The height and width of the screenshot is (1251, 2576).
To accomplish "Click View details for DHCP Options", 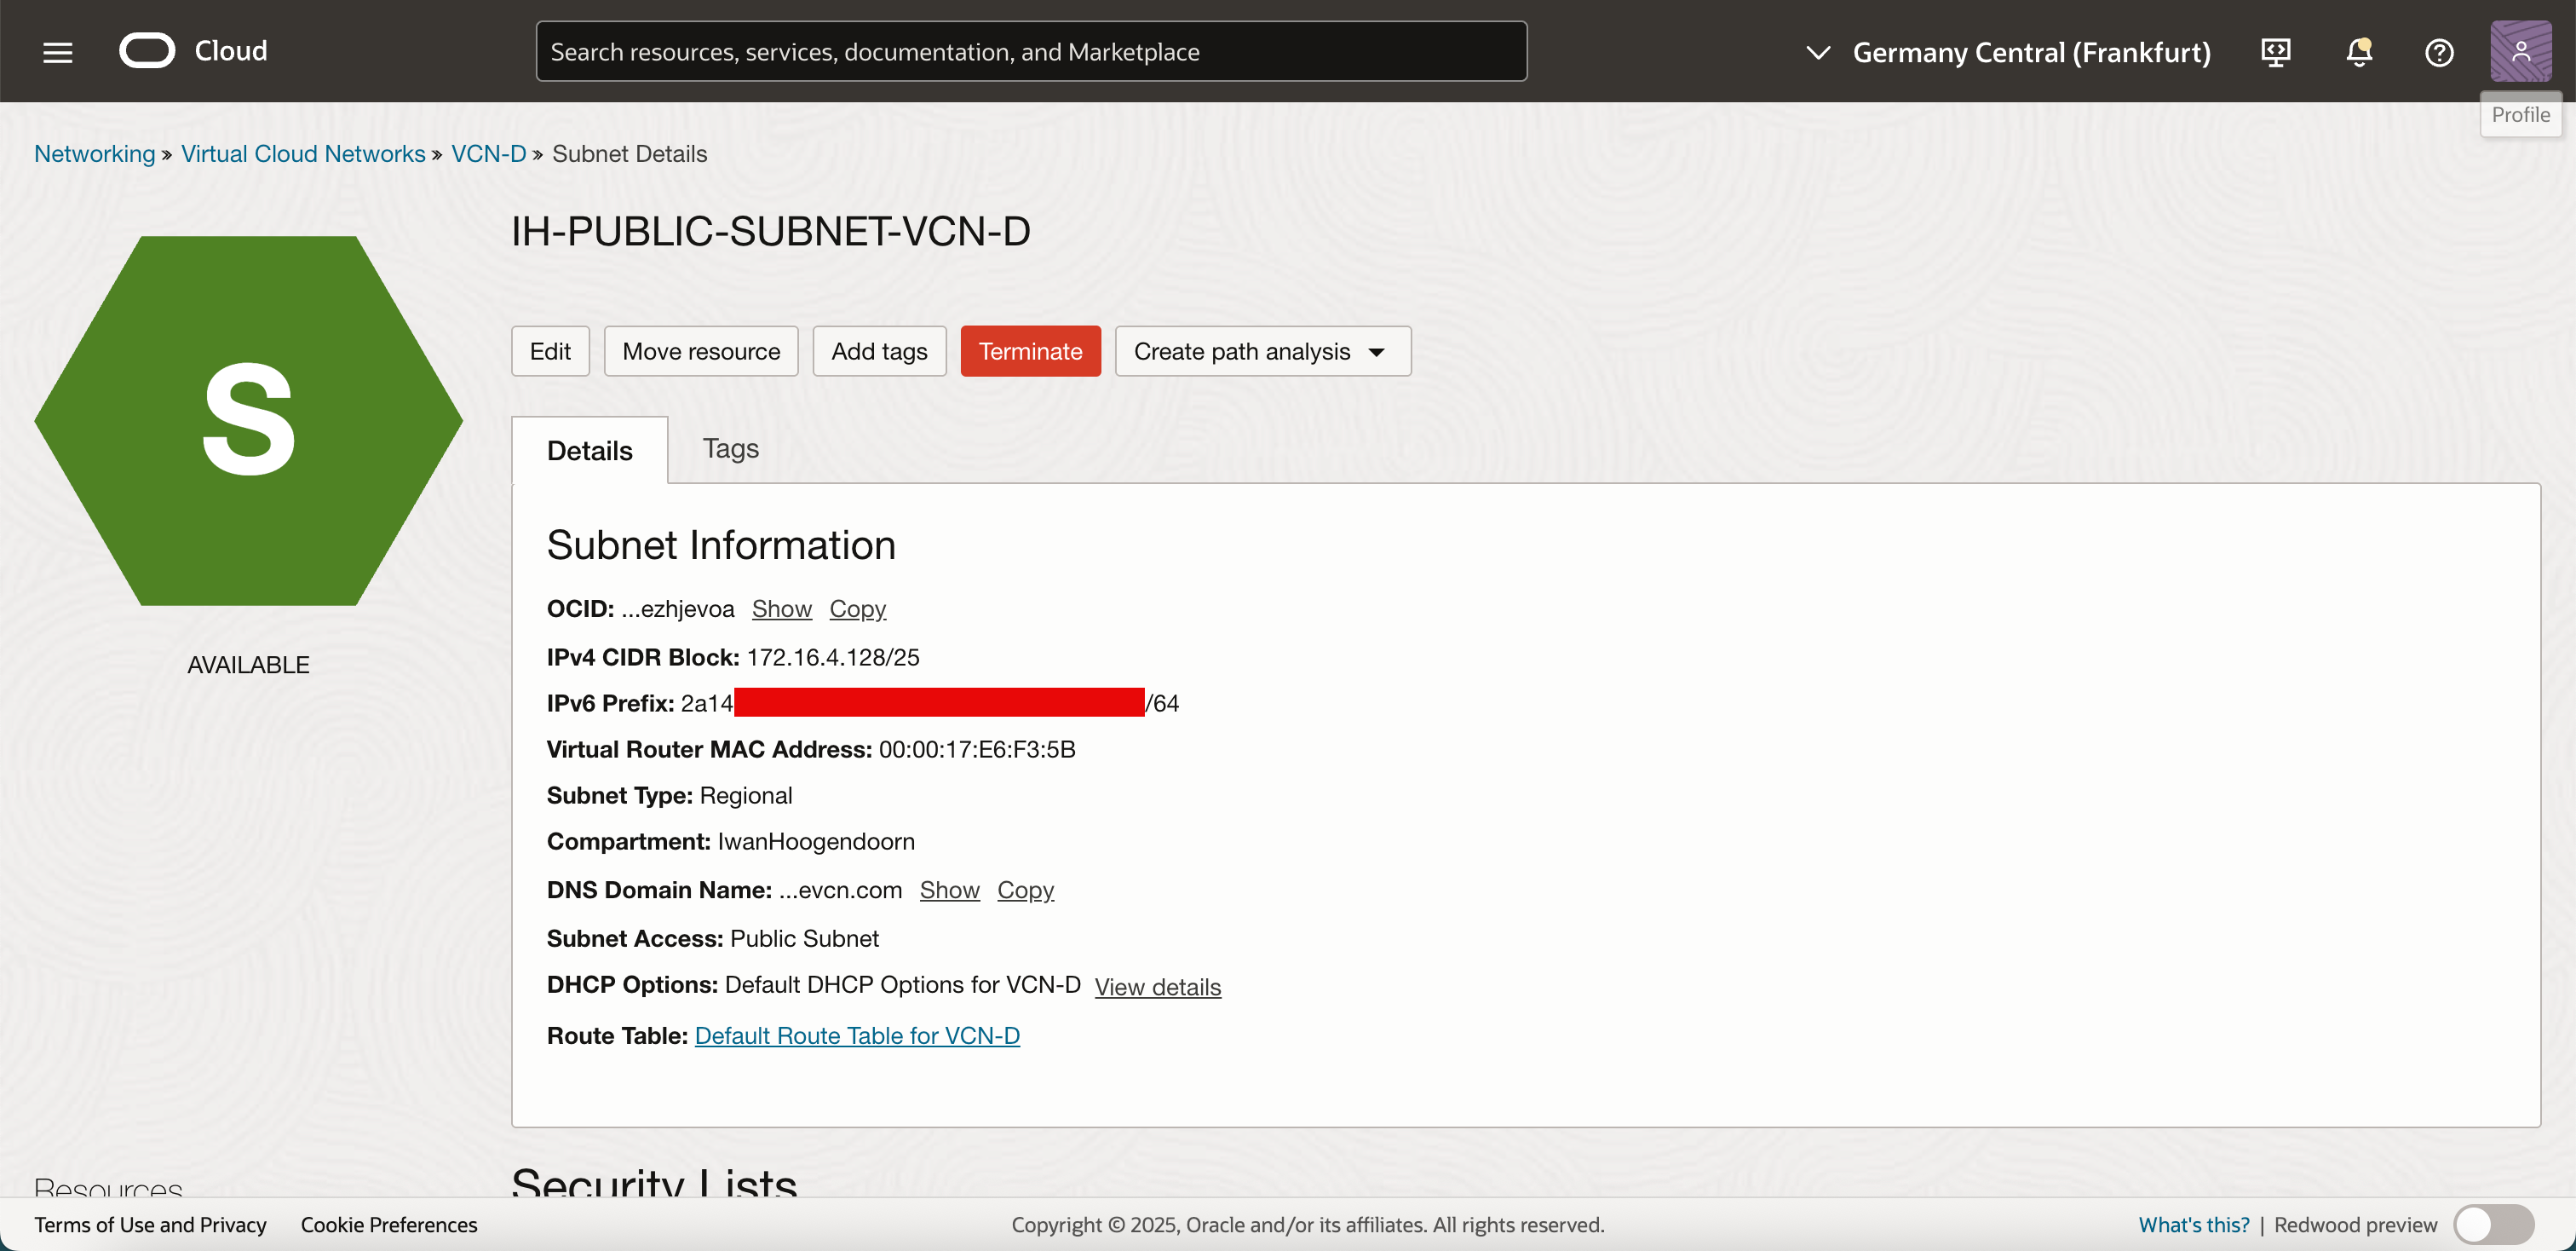I will coord(1157,986).
